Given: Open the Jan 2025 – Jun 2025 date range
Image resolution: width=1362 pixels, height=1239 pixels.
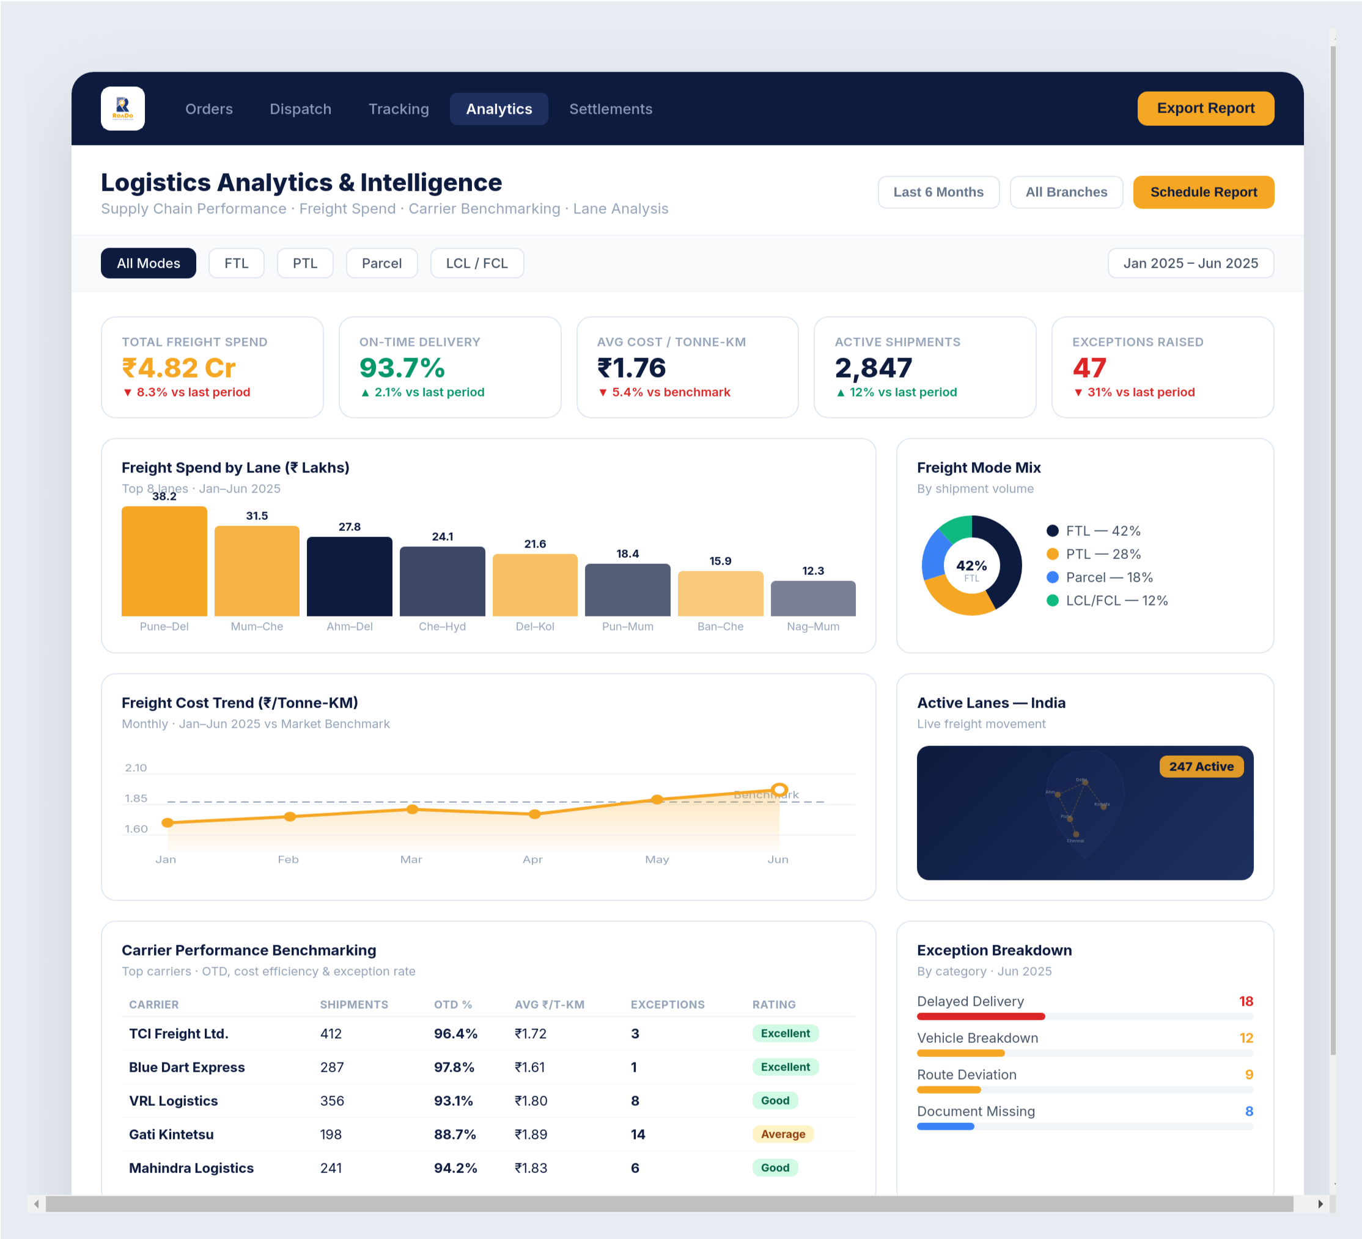Looking at the screenshot, I should [x=1190, y=263].
